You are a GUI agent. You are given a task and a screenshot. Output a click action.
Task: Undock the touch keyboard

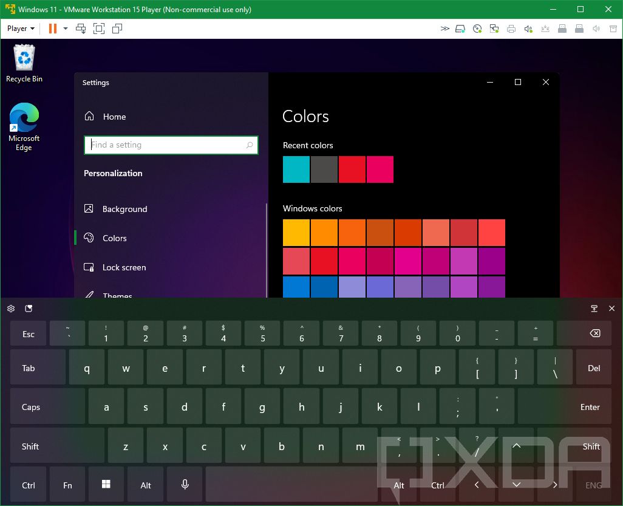pos(594,309)
